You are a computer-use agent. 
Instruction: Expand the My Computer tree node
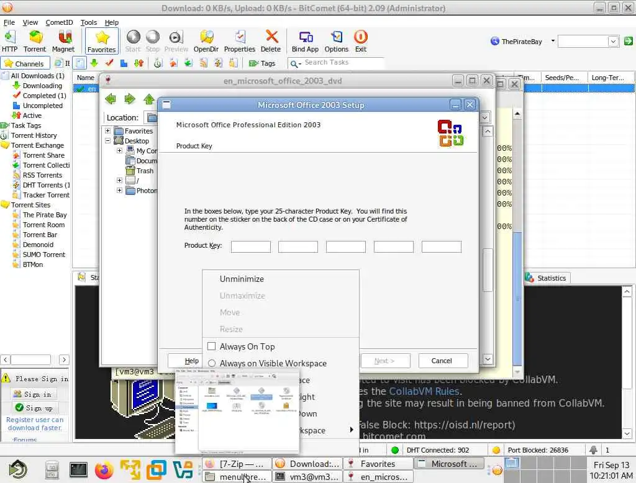click(119, 150)
